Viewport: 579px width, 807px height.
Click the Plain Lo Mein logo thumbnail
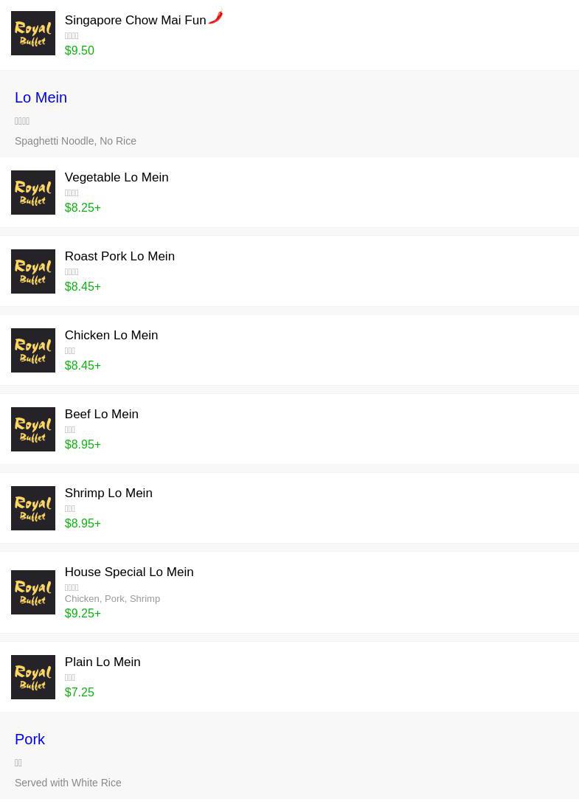click(33, 676)
